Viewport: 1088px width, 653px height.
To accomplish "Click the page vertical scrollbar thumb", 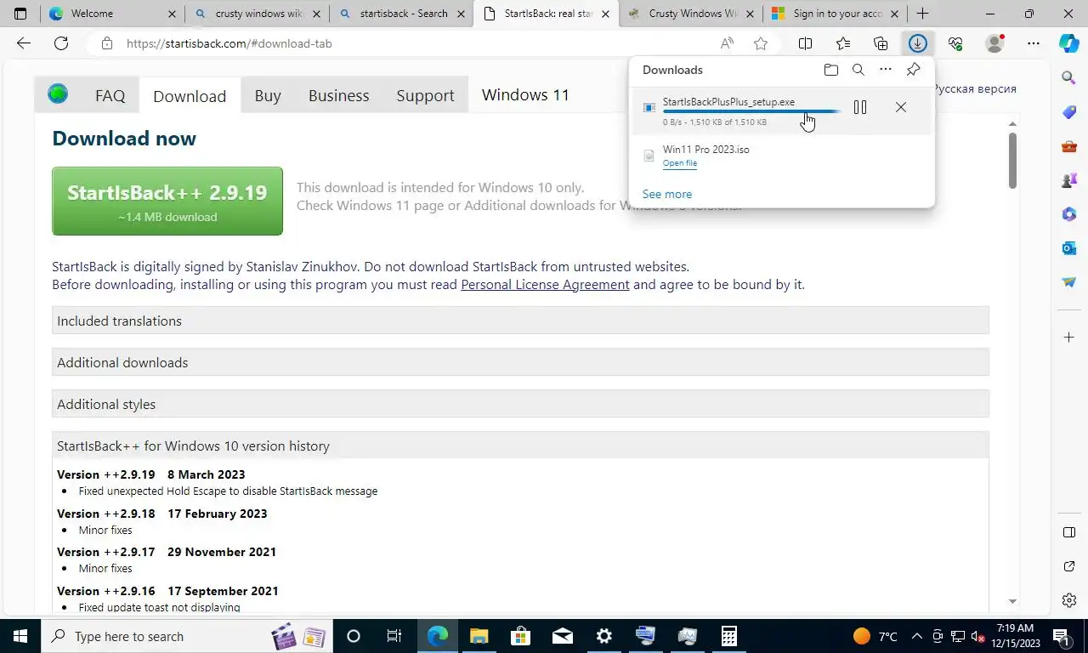I will pos(1012,161).
